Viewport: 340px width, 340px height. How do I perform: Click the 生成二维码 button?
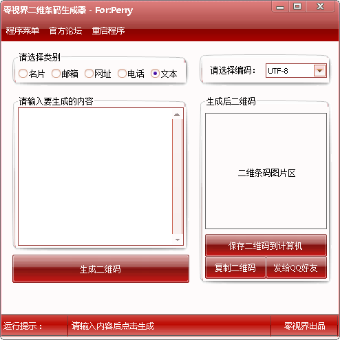[100, 269]
